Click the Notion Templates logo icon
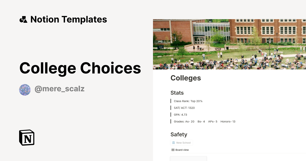 (x=24, y=19)
